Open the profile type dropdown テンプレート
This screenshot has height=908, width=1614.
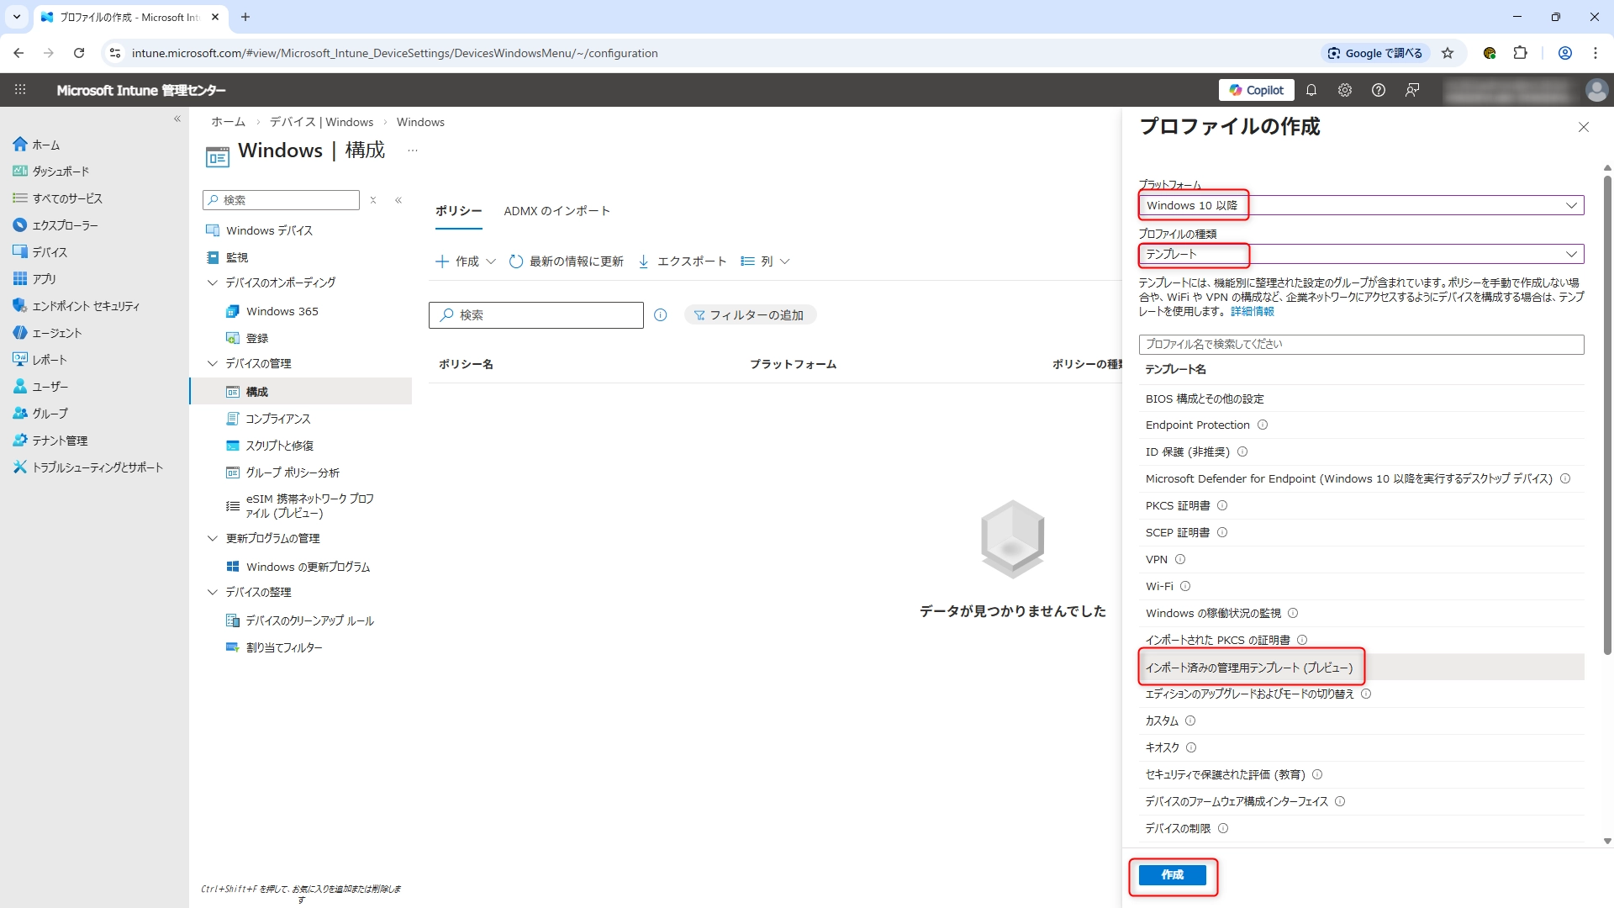[x=1360, y=254]
